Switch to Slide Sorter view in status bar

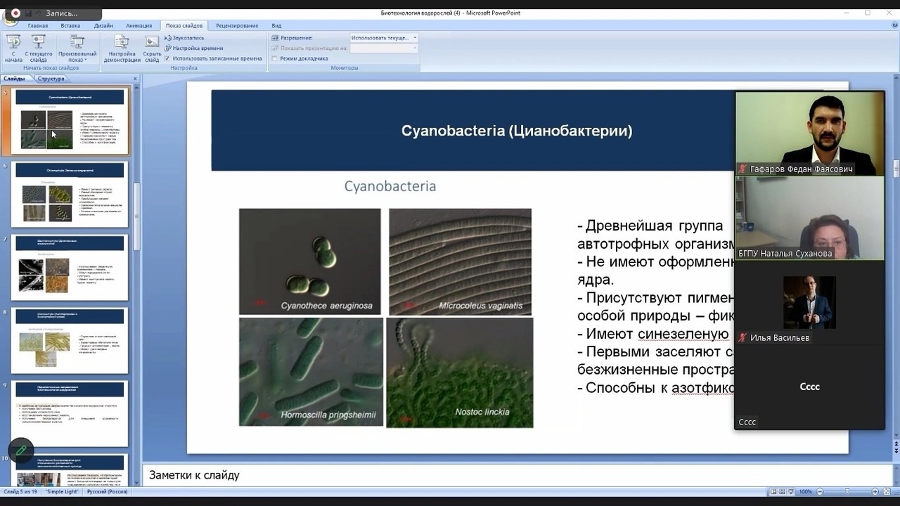click(782, 492)
